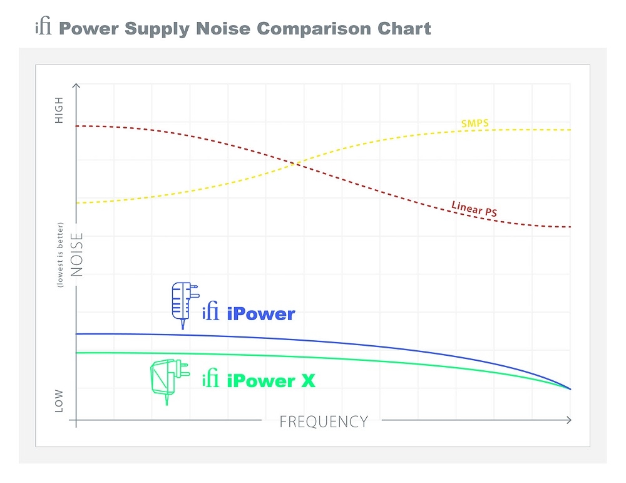Click the blue iPower adapter icon
The height and width of the screenshot is (483, 626).
[185, 304]
